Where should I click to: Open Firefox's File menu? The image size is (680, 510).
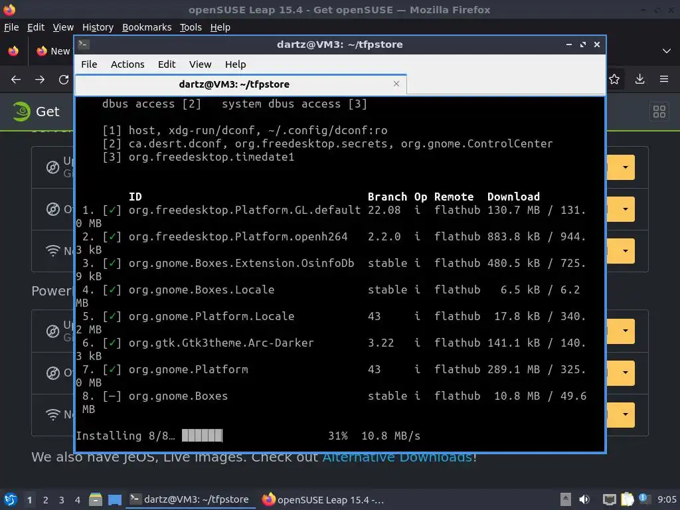[x=11, y=27]
